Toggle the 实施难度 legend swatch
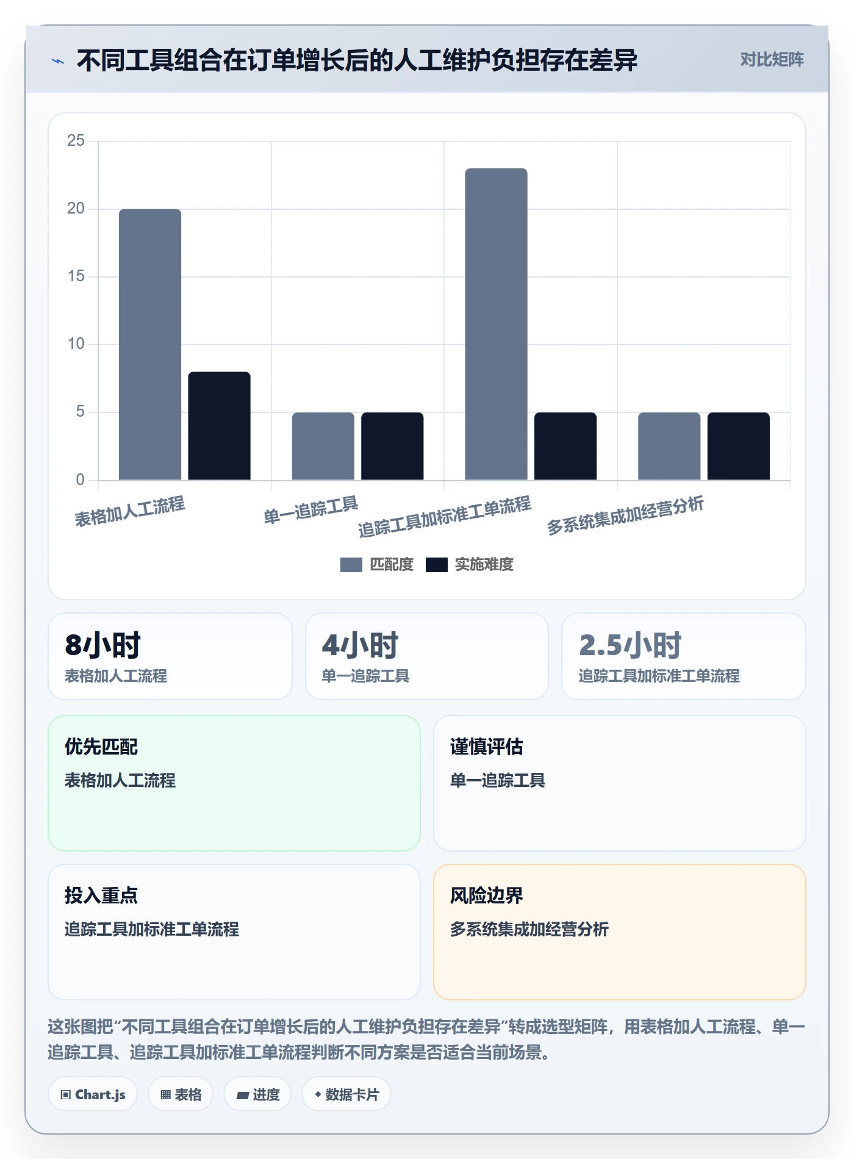This screenshot has width=854, height=1159. click(436, 565)
